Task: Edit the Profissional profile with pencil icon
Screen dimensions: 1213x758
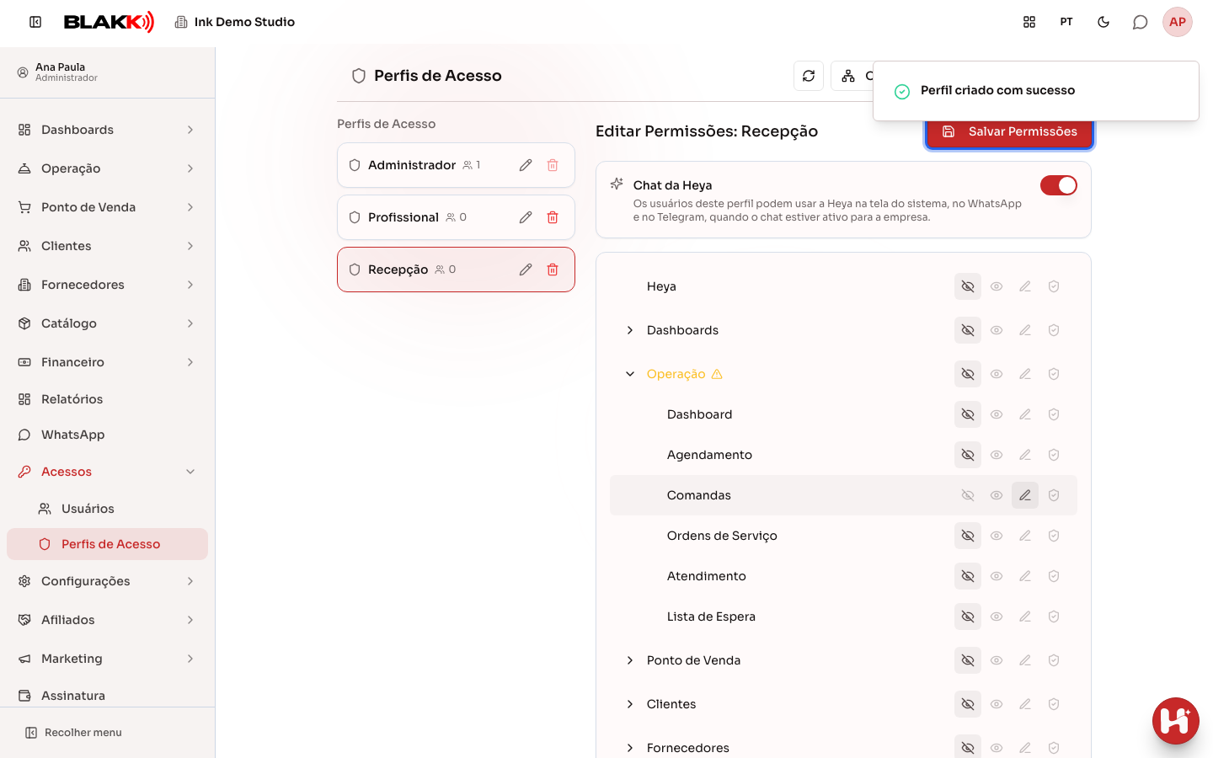Action: pos(526,217)
